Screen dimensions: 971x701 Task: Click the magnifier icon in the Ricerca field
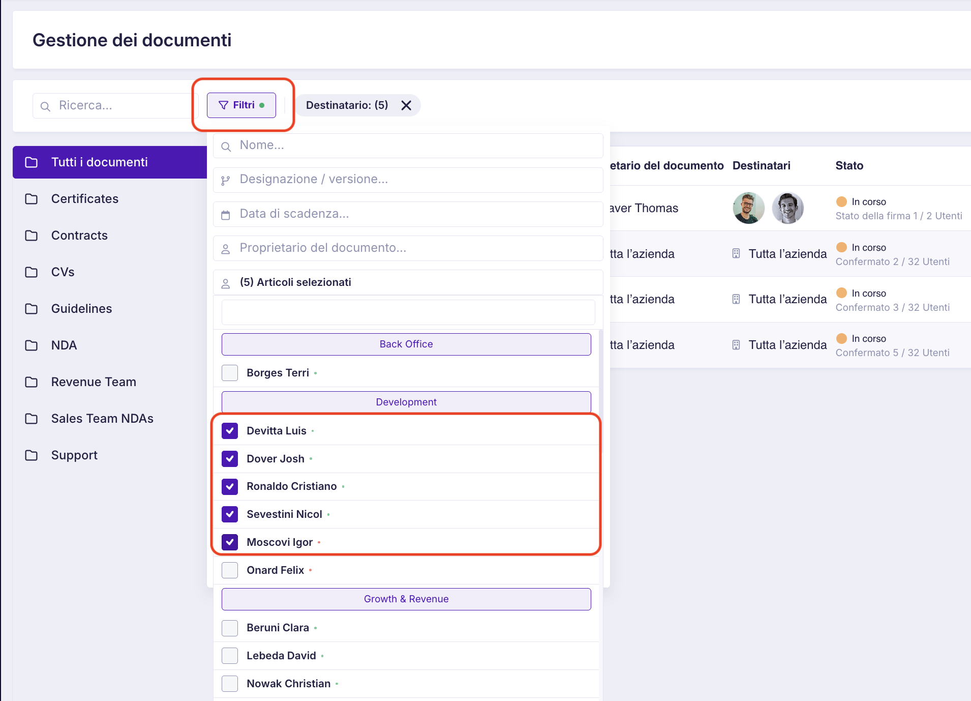click(x=45, y=106)
